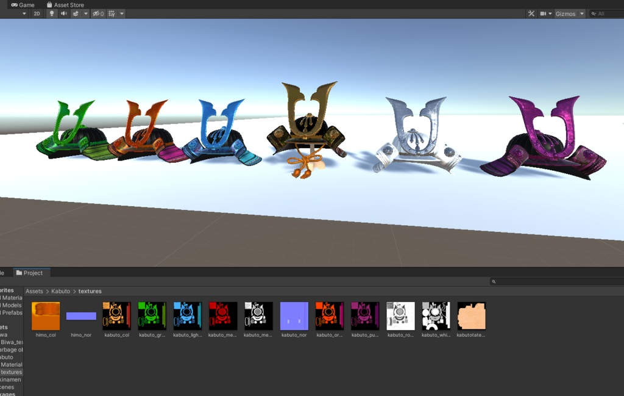Select himo_nor texture
This screenshot has height=396, width=624.
tap(81, 316)
